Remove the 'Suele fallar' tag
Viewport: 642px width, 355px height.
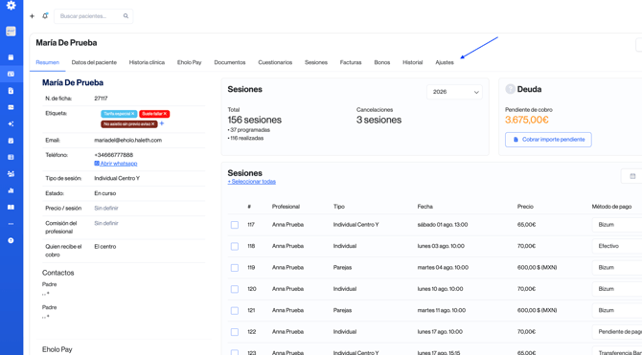pyautogui.click(x=165, y=114)
